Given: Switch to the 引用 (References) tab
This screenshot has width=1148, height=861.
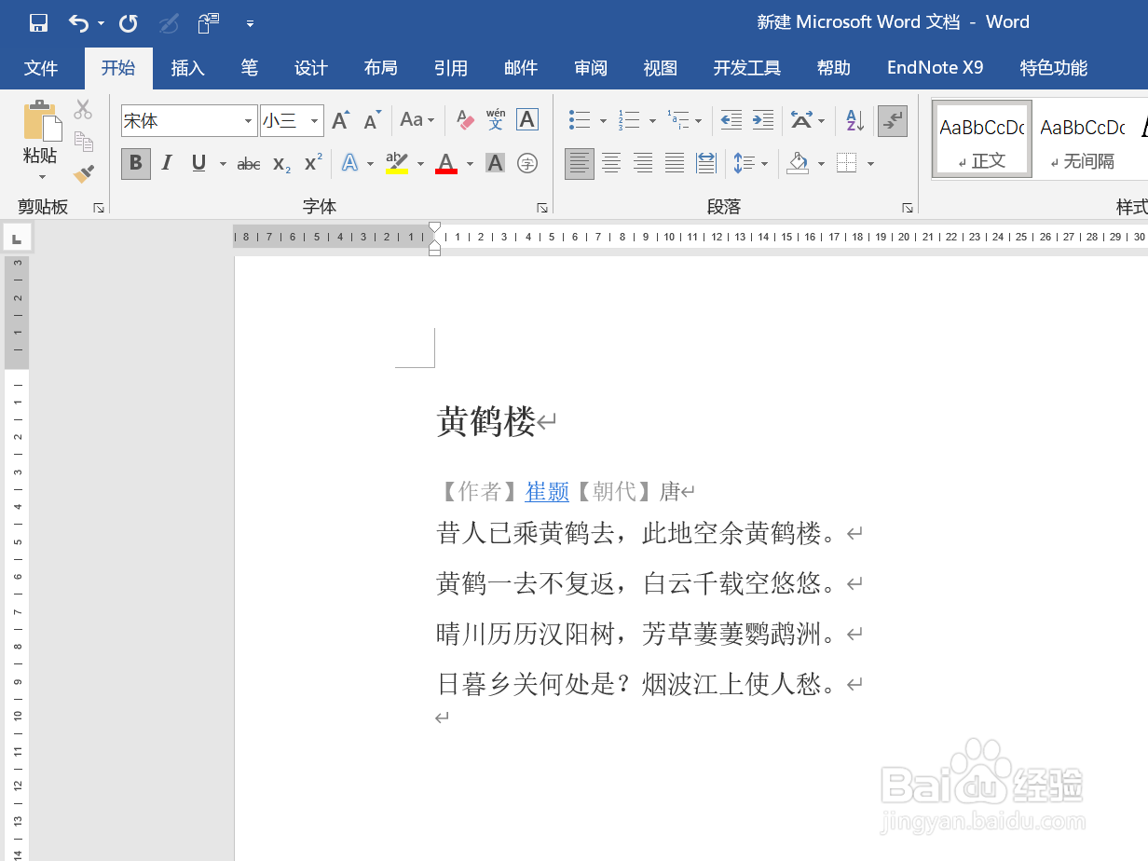Looking at the screenshot, I should tap(451, 68).
